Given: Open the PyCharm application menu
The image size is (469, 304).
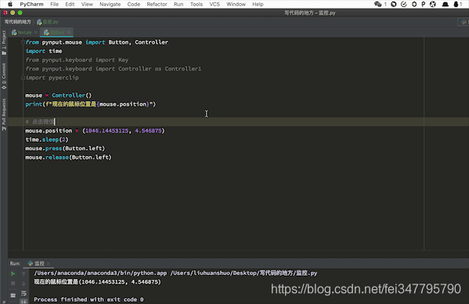Looking at the screenshot, I should (x=31, y=4).
